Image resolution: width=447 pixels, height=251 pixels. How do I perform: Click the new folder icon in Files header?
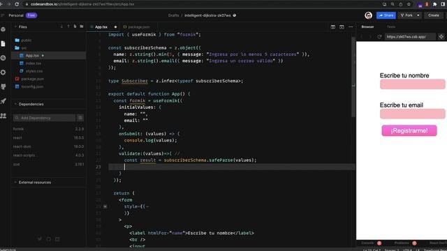(x=82, y=26)
